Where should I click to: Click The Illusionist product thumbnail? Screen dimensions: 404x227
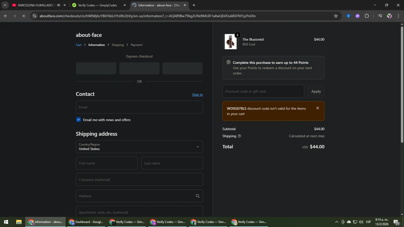tap(231, 42)
